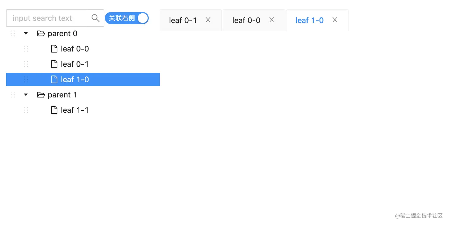Click the file icon next to leaf 1-1
Screen dimensions: 449x225
pos(54,110)
